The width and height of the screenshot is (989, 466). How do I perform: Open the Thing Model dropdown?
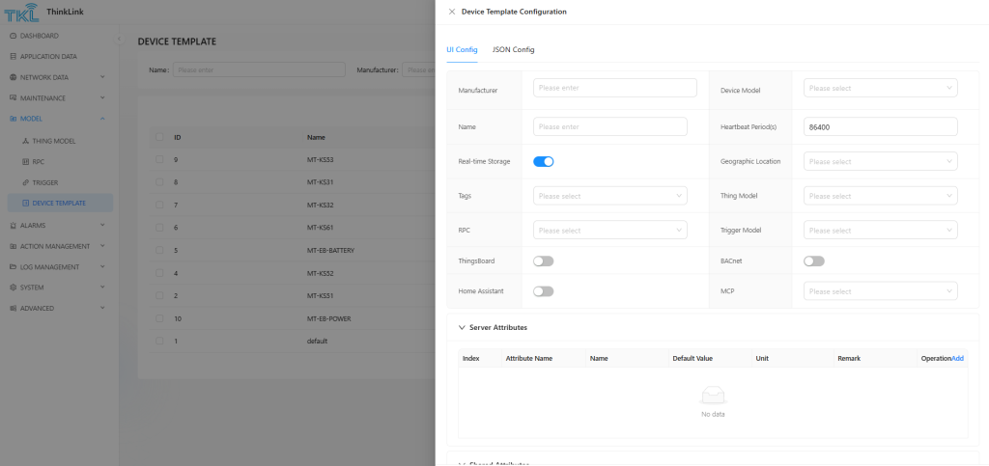coord(880,196)
